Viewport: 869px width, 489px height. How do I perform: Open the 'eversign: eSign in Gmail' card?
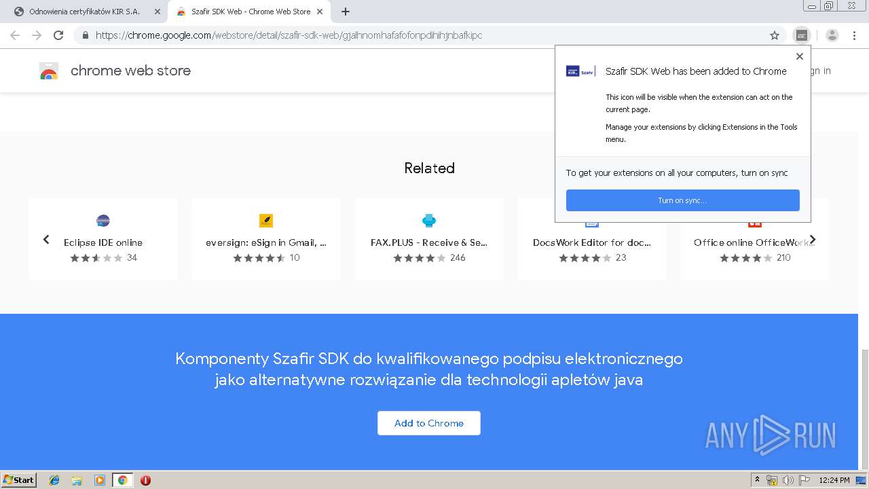point(266,239)
